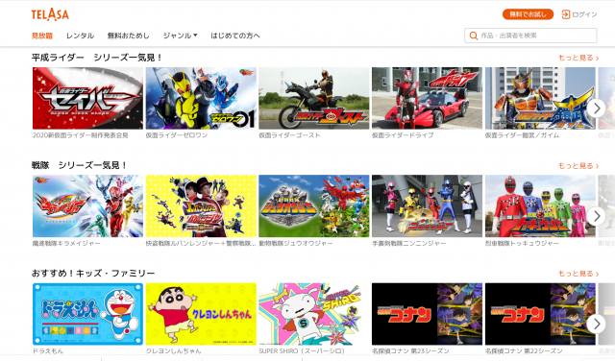Click the 2020新仮面ライダー制作発表会見 title text
Viewport: 615px width, 361px height.
tap(81, 135)
